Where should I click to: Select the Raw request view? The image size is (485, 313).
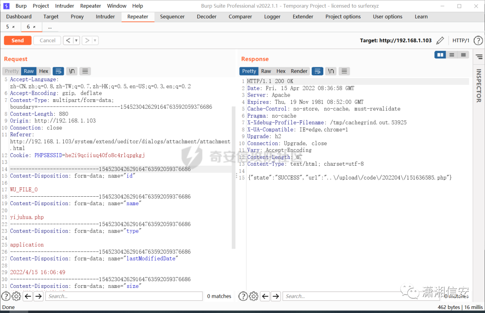click(29, 71)
